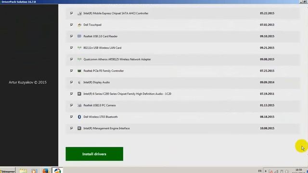Click Intel(R) Management Engine Interface text
308x173 pixels.
click(106, 128)
